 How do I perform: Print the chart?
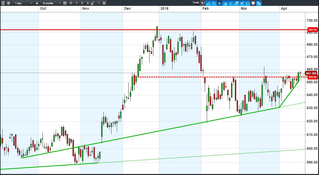253,3
